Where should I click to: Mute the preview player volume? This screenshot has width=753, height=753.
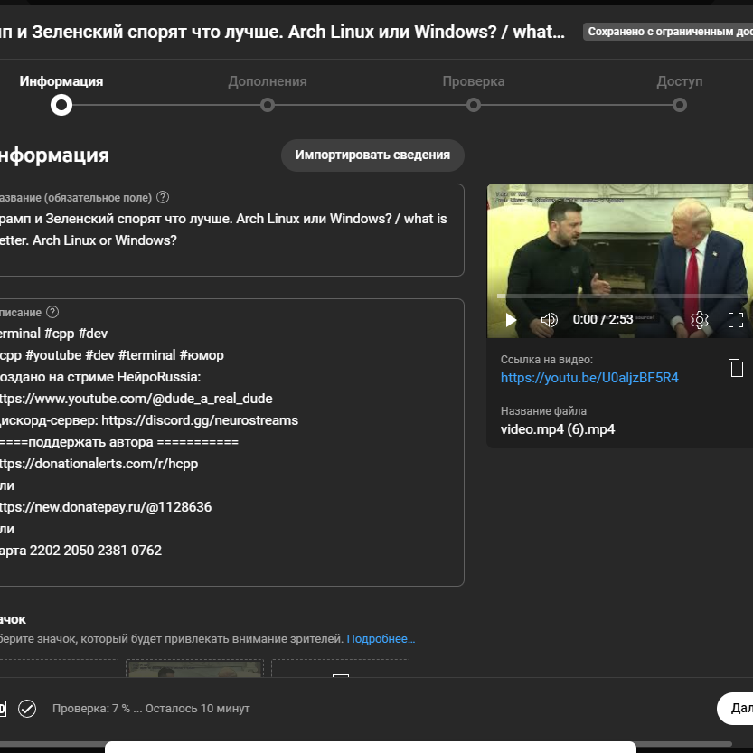click(x=549, y=319)
